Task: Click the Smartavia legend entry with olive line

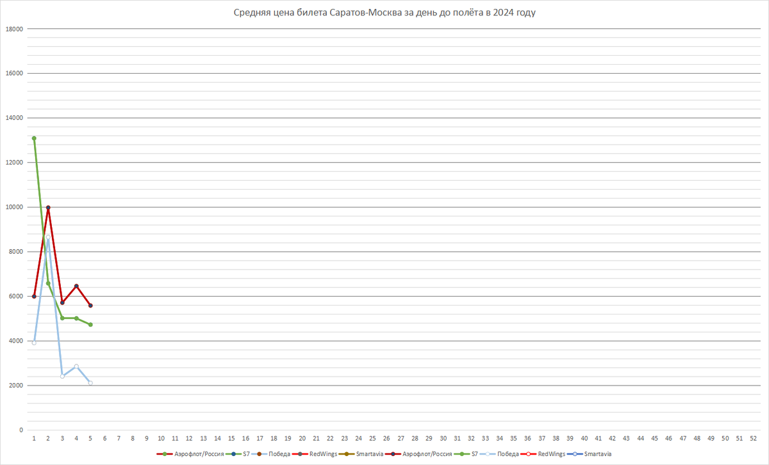Action: (361, 454)
